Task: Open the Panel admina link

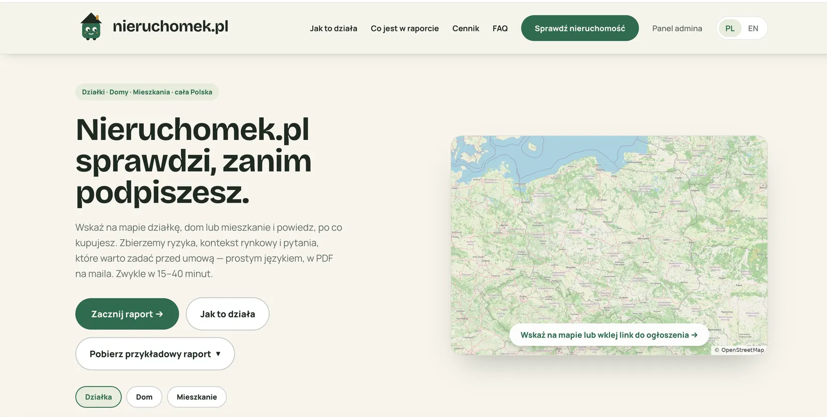Action: coord(677,28)
